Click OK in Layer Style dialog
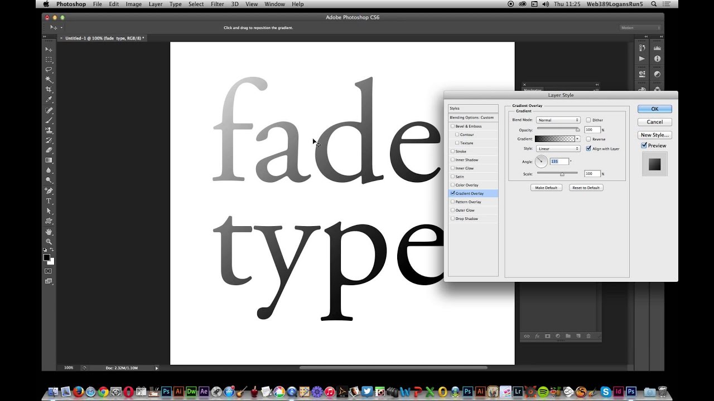Image resolution: width=714 pixels, height=401 pixels. pos(655,109)
